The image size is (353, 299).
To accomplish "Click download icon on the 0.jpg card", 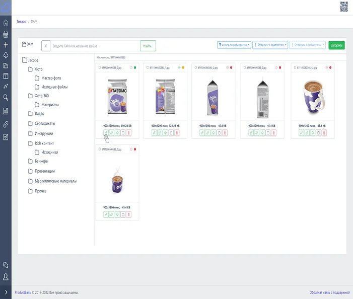I will coord(117,133).
